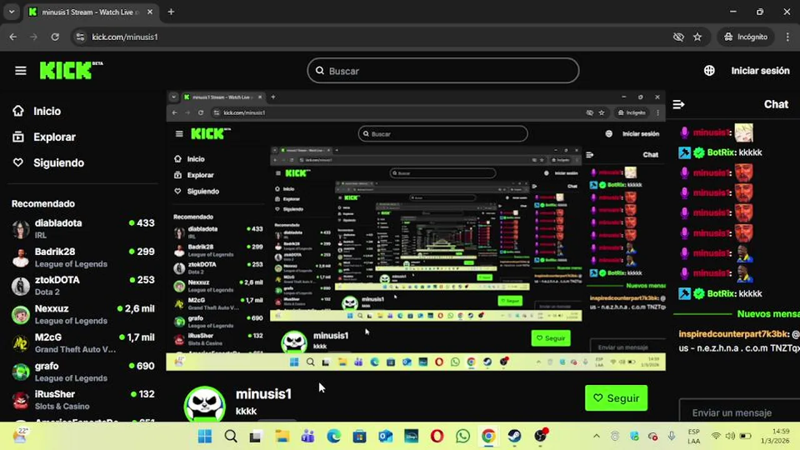
Task: Open Outlook on the bottom taskbar
Action: pyautogui.click(x=385, y=436)
